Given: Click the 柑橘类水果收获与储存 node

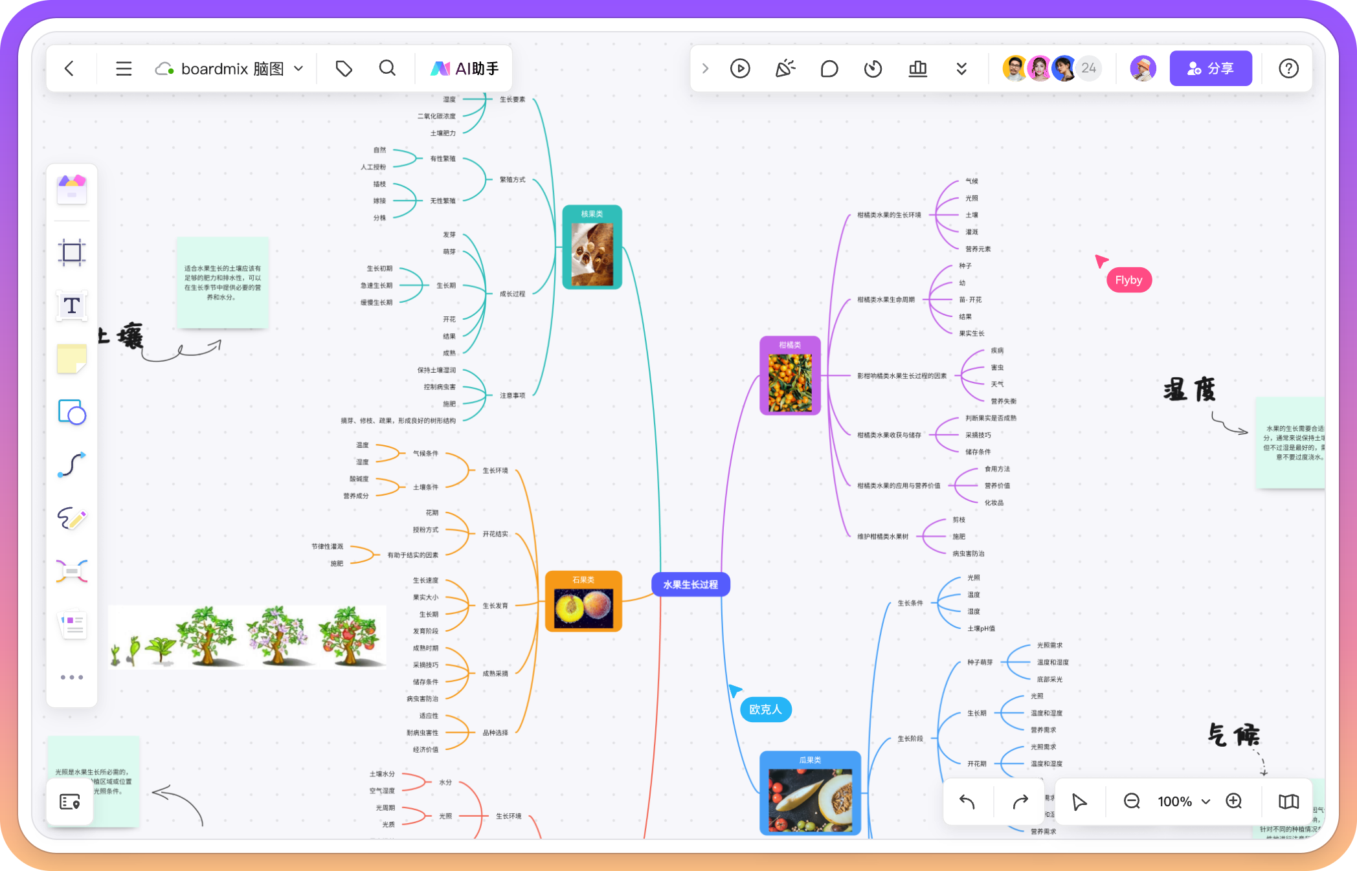Looking at the screenshot, I should click(889, 435).
